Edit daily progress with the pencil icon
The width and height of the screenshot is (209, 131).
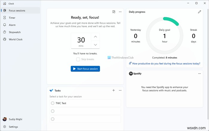pyautogui.click(x=199, y=12)
